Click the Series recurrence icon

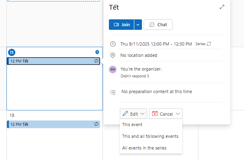click(x=209, y=44)
